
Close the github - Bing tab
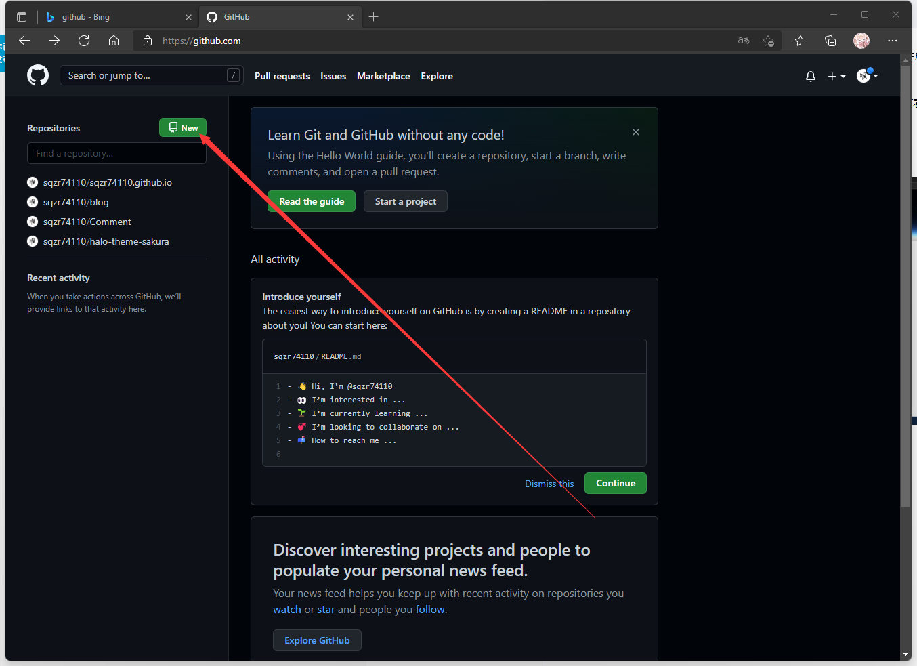point(188,17)
